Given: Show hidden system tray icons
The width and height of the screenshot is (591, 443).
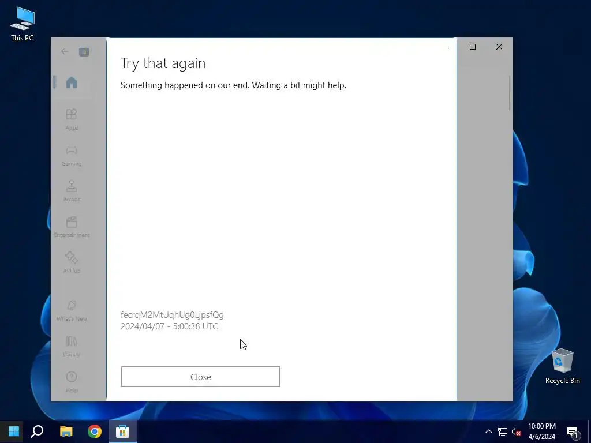Looking at the screenshot, I should pyautogui.click(x=488, y=431).
